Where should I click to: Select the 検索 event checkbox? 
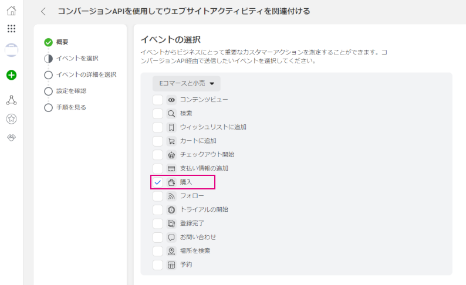point(158,113)
